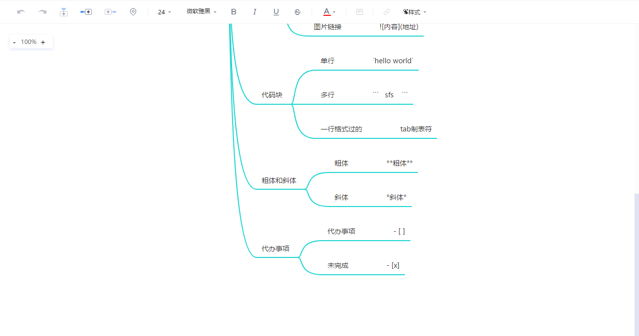Select the ![内容](地址) node
The width and height of the screenshot is (639, 336).
[399, 27]
